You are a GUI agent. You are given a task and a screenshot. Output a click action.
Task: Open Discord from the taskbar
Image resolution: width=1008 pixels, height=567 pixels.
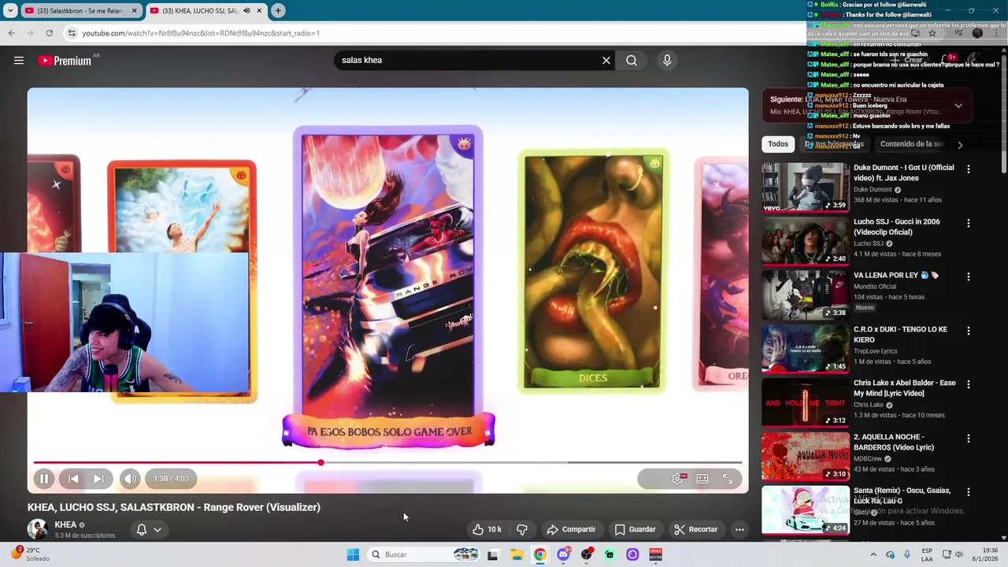coord(563,554)
